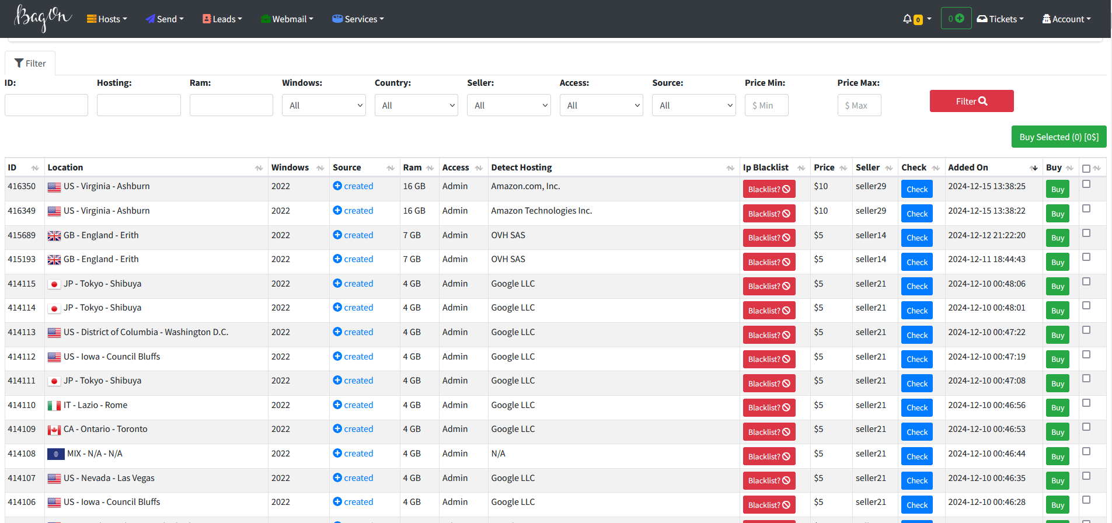Sort table by Windows column arrows
The height and width of the screenshot is (523, 1112).
tap(320, 168)
